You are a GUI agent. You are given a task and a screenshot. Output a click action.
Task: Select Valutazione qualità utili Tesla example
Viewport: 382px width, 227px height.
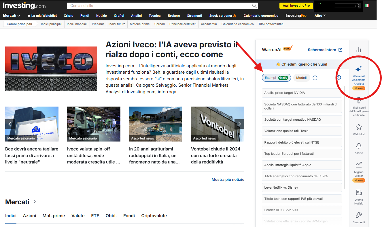(x=302, y=131)
